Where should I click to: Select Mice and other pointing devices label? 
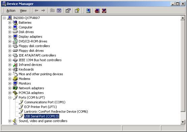click(41, 74)
